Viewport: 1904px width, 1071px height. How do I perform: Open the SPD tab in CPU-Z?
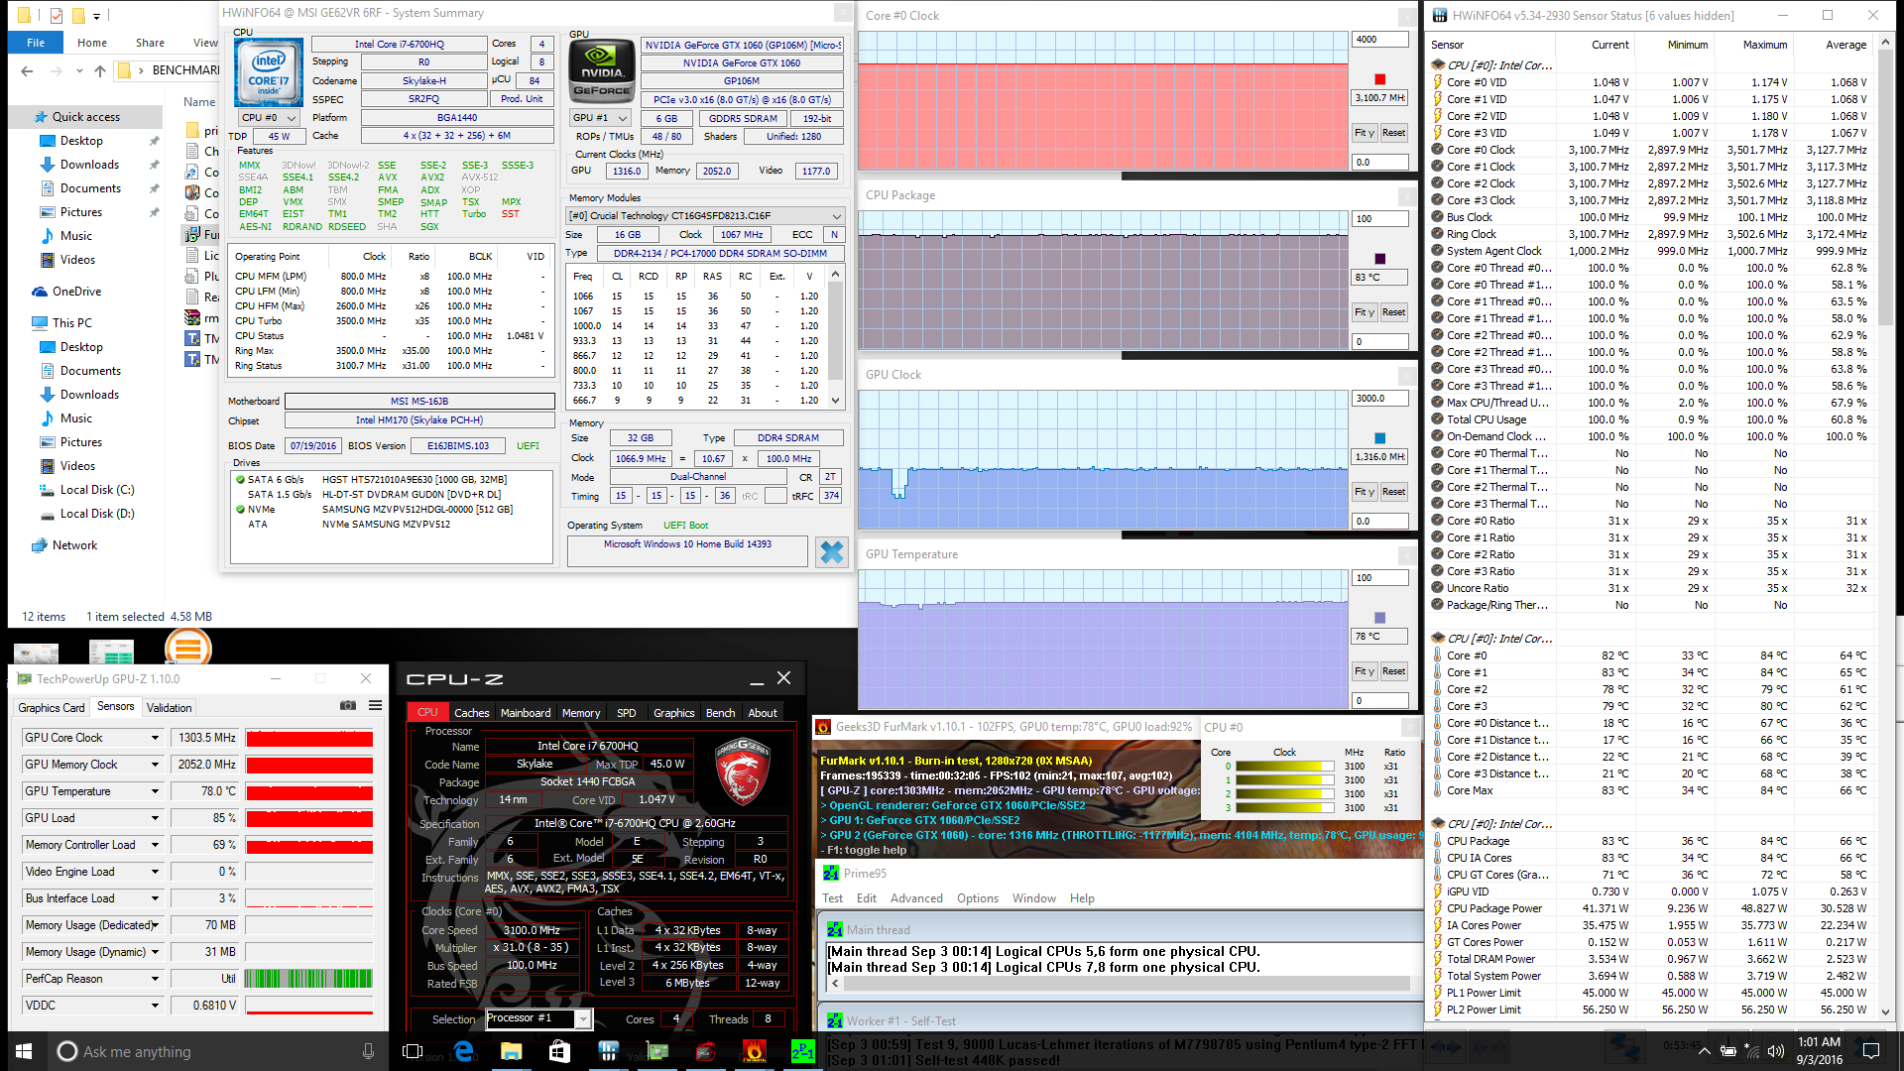pyautogui.click(x=627, y=713)
